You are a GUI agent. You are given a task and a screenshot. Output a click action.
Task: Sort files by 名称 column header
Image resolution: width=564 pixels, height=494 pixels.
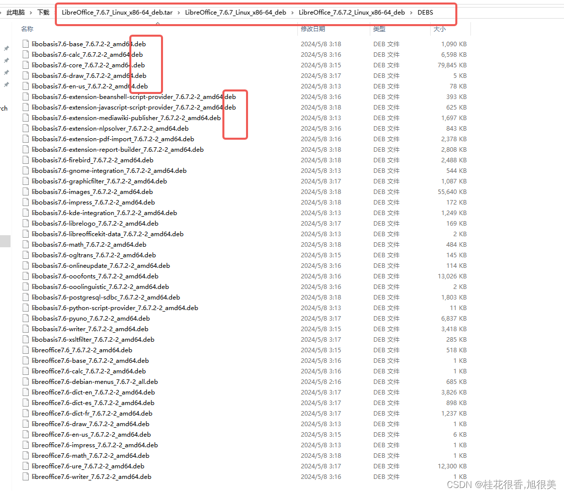tap(27, 29)
